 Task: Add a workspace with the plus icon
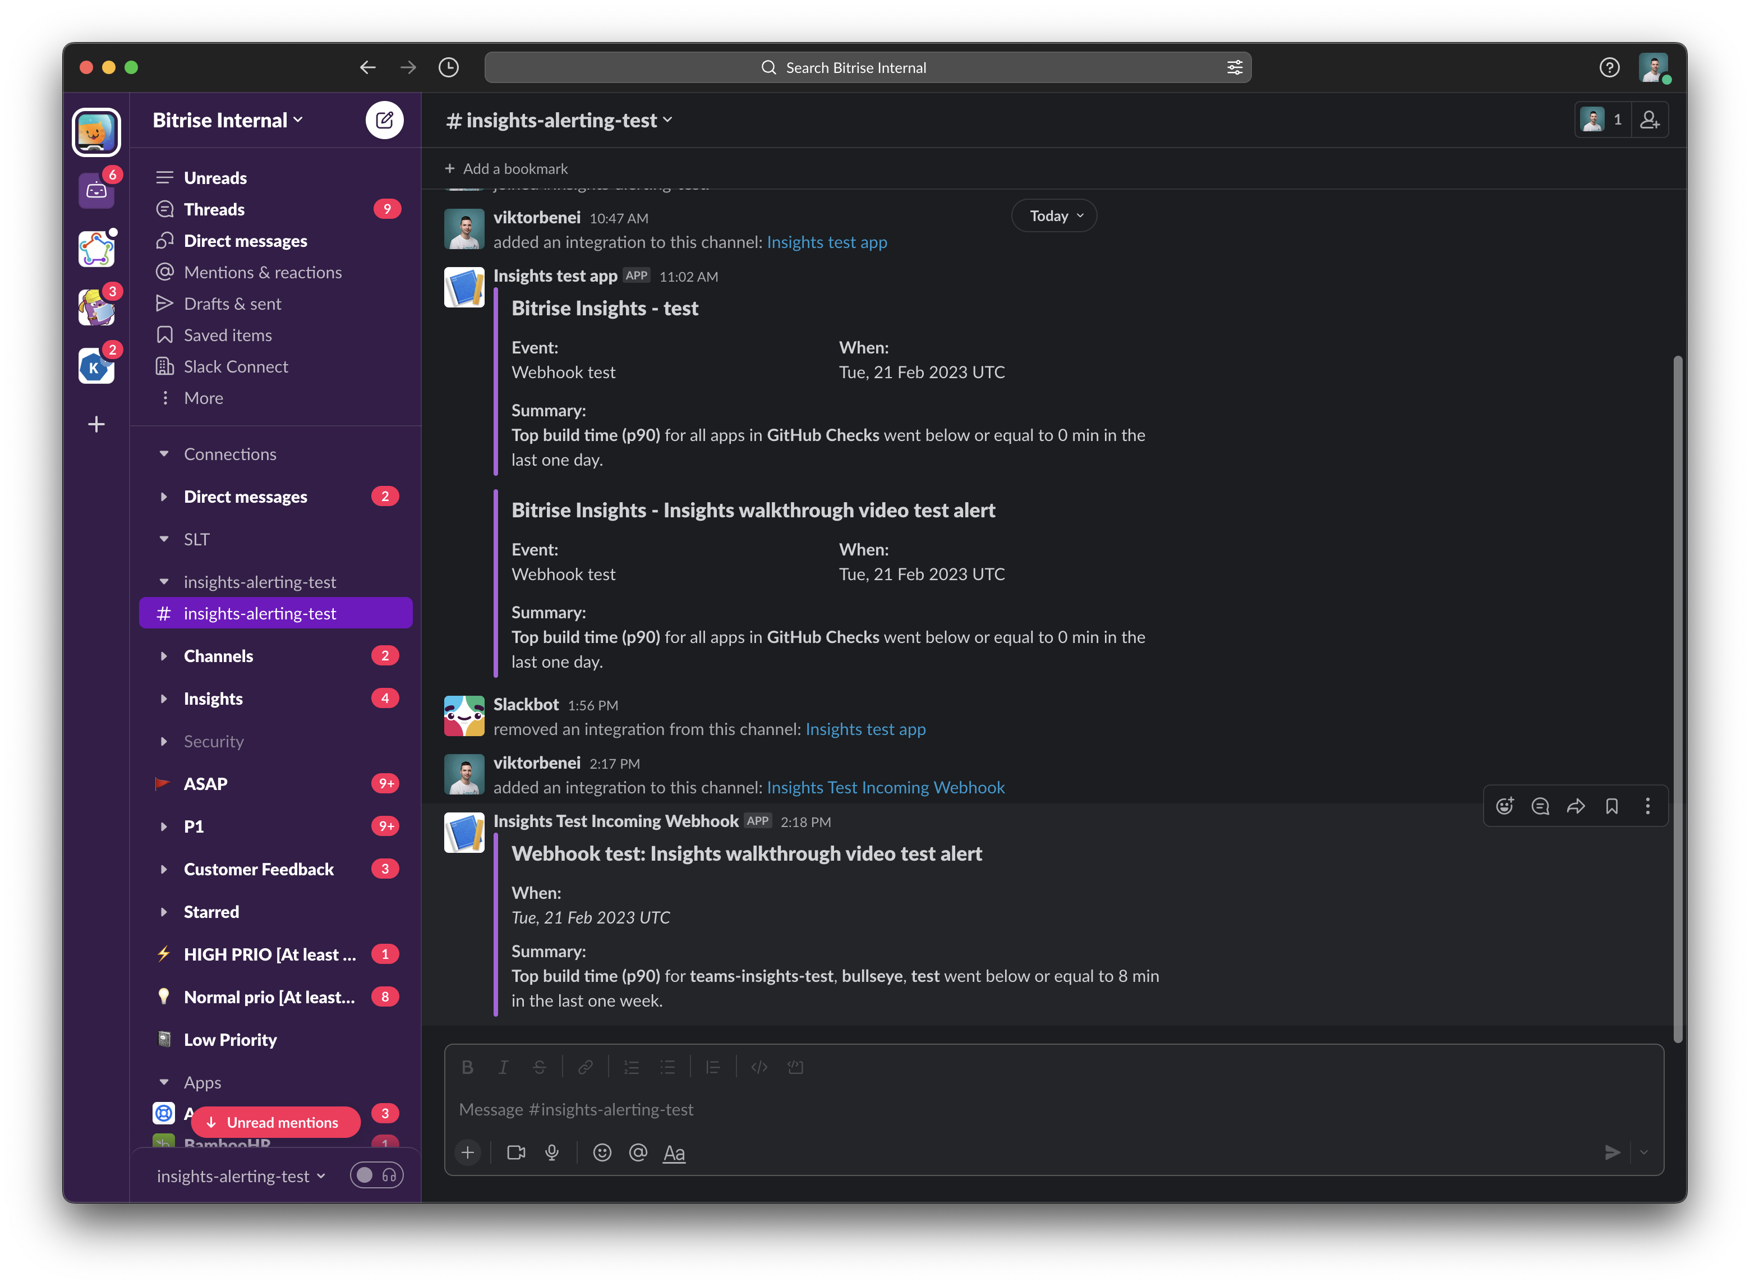96,424
